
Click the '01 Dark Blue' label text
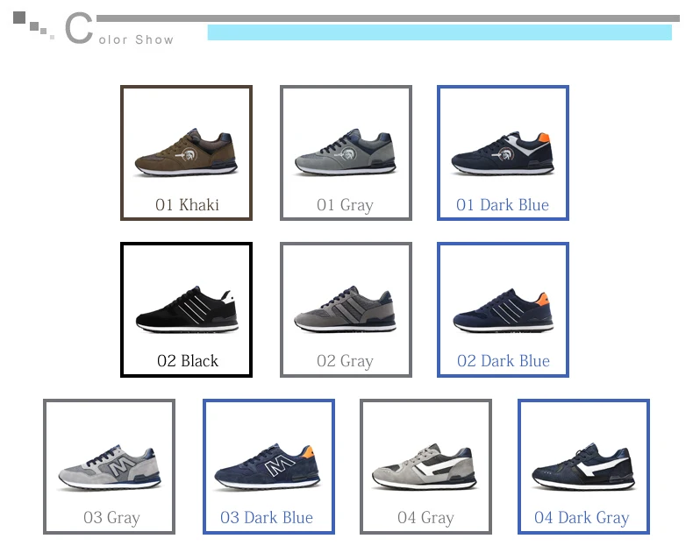click(x=503, y=205)
